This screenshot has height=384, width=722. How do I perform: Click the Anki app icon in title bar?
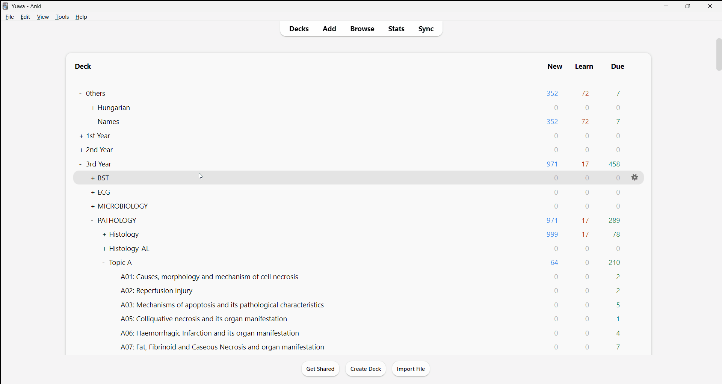[6, 6]
